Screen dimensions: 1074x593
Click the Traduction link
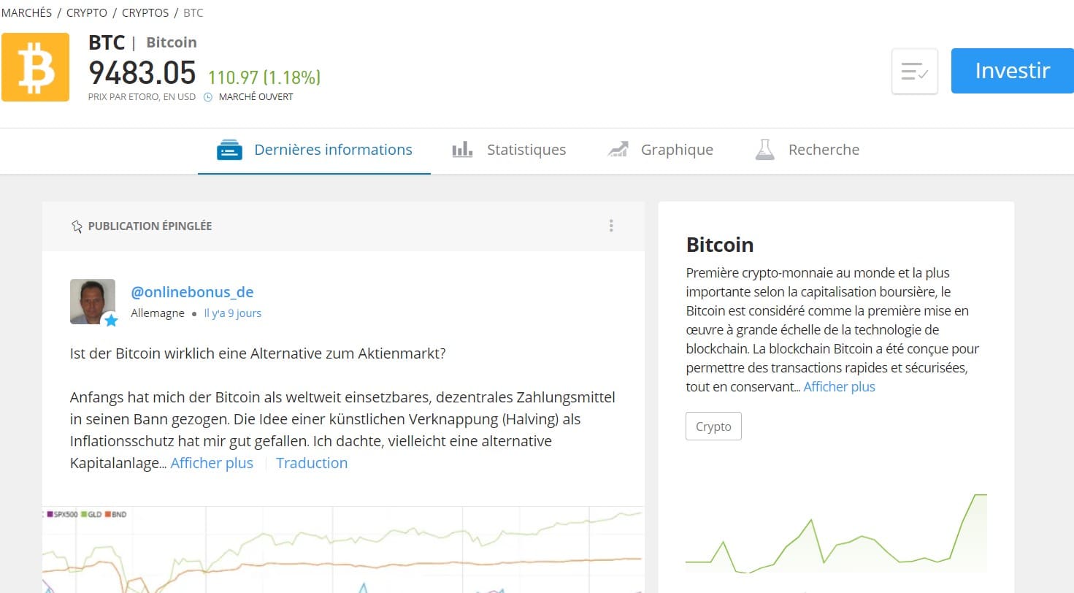pyautogui.click(x=312, y=463)
